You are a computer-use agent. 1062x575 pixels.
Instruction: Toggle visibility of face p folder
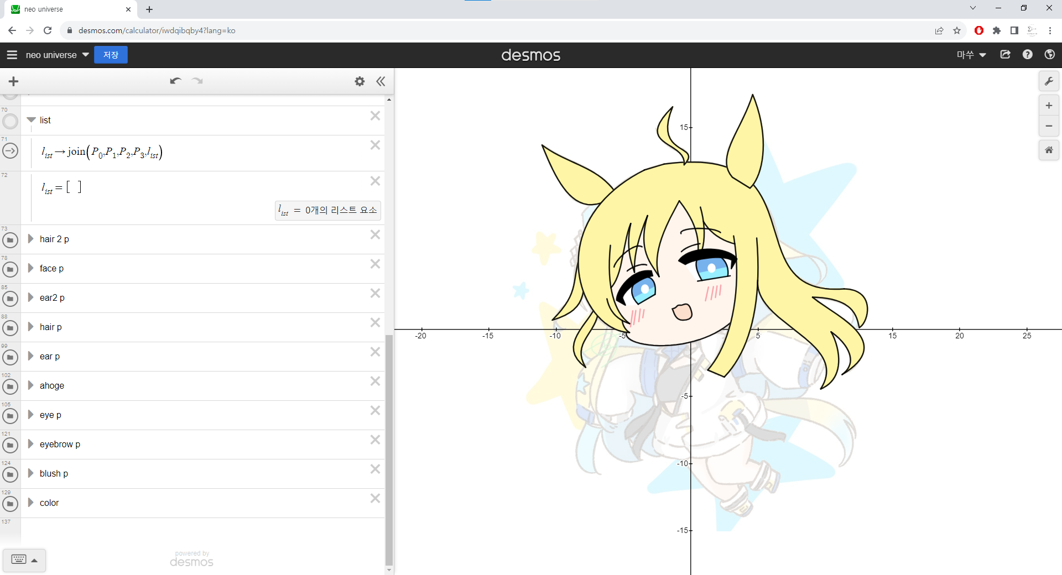tap(10, 269)
